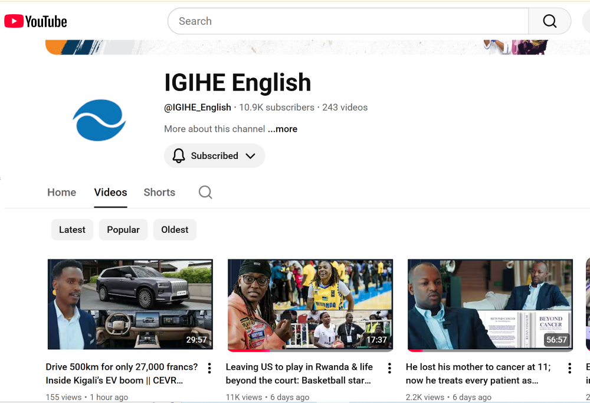Click the 17:37 duration badge
This screenshot has height=403, width=590.
[376, 340]
